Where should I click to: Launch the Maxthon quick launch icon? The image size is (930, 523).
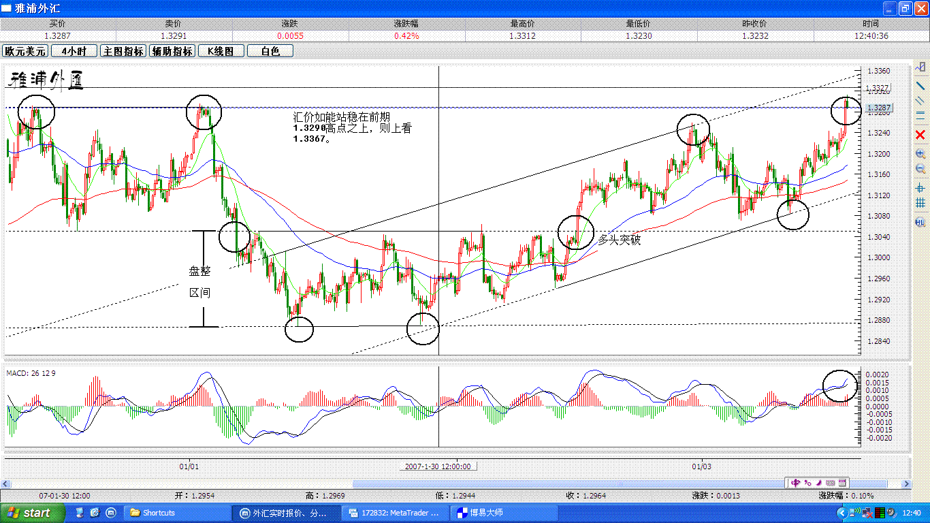click(x=111, y=512)
